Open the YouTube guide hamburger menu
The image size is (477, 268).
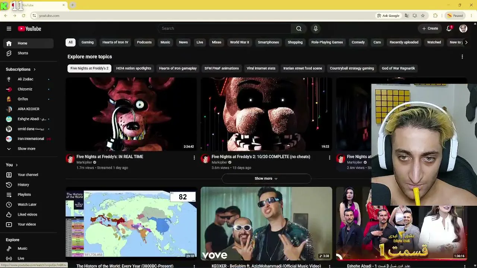tap(9, 29)
